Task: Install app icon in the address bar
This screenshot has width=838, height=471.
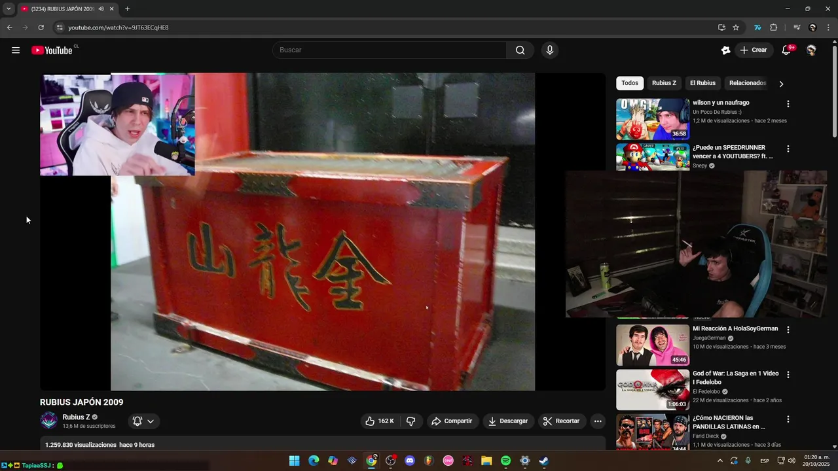Action: click(721, 27)
